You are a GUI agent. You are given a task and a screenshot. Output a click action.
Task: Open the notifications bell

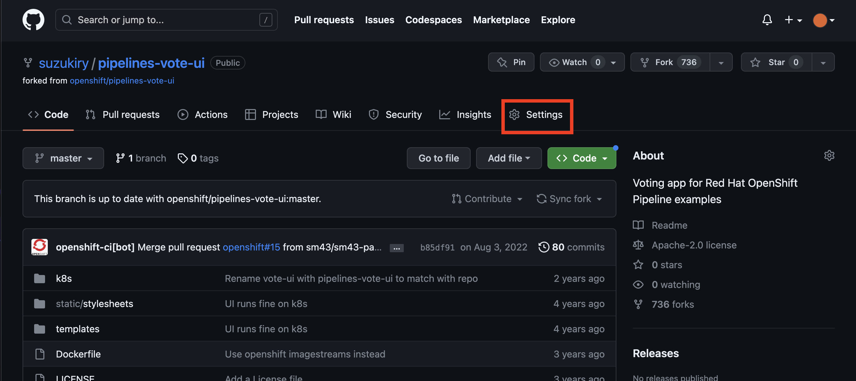(767, 20)
